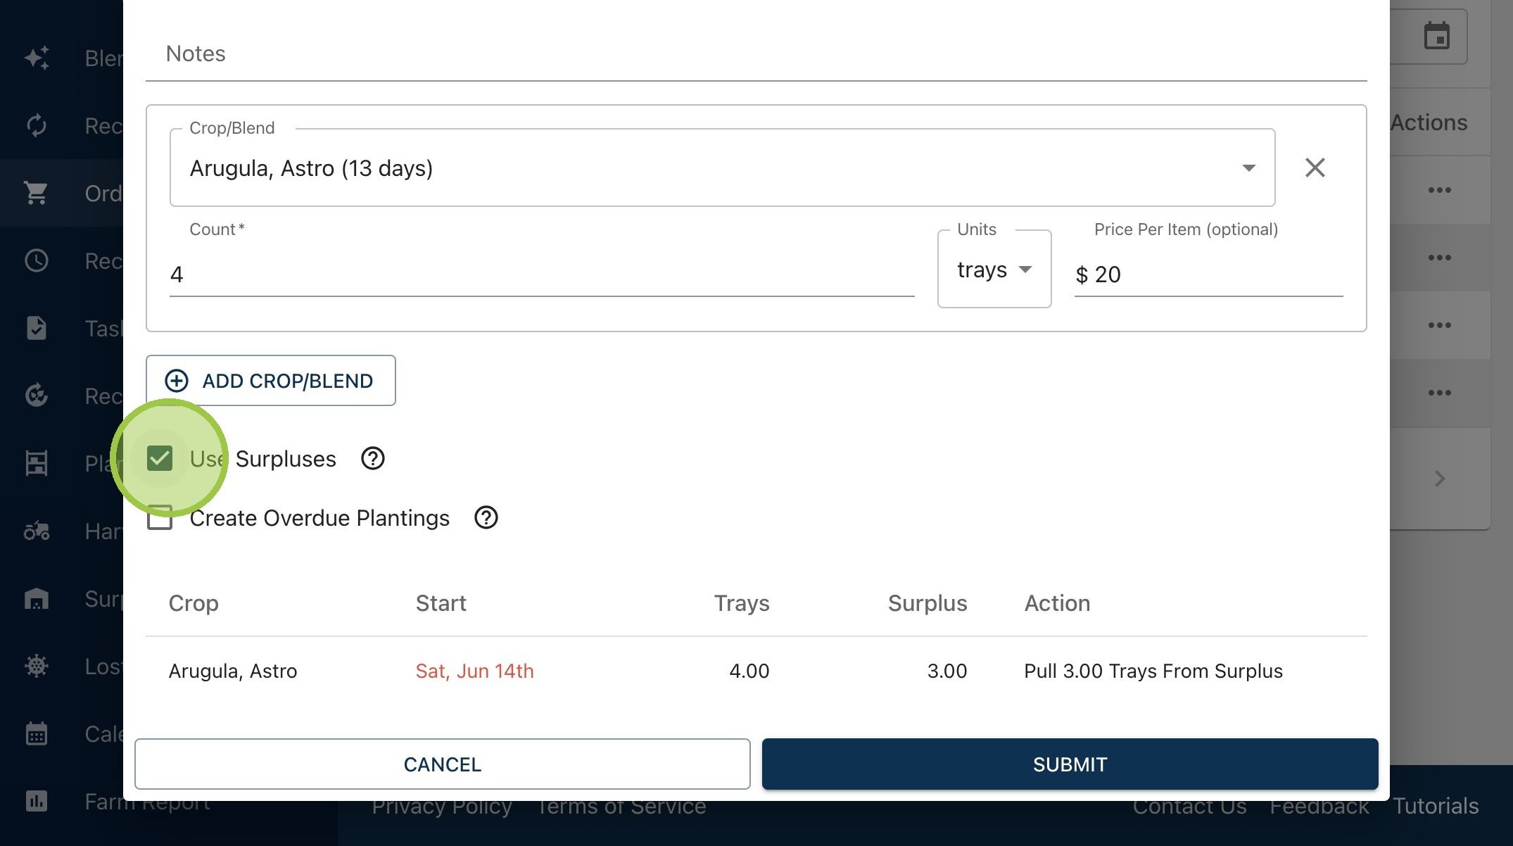Screen dimensions: 1513x846
Task: Focus the Count input field
Action: 542,274
